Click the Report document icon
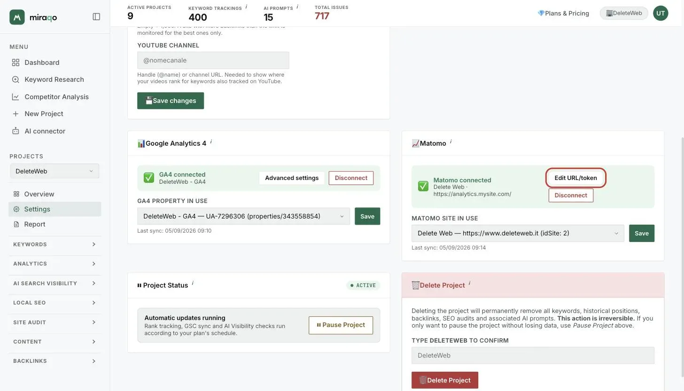684x391 pixels. click(16, 224)
